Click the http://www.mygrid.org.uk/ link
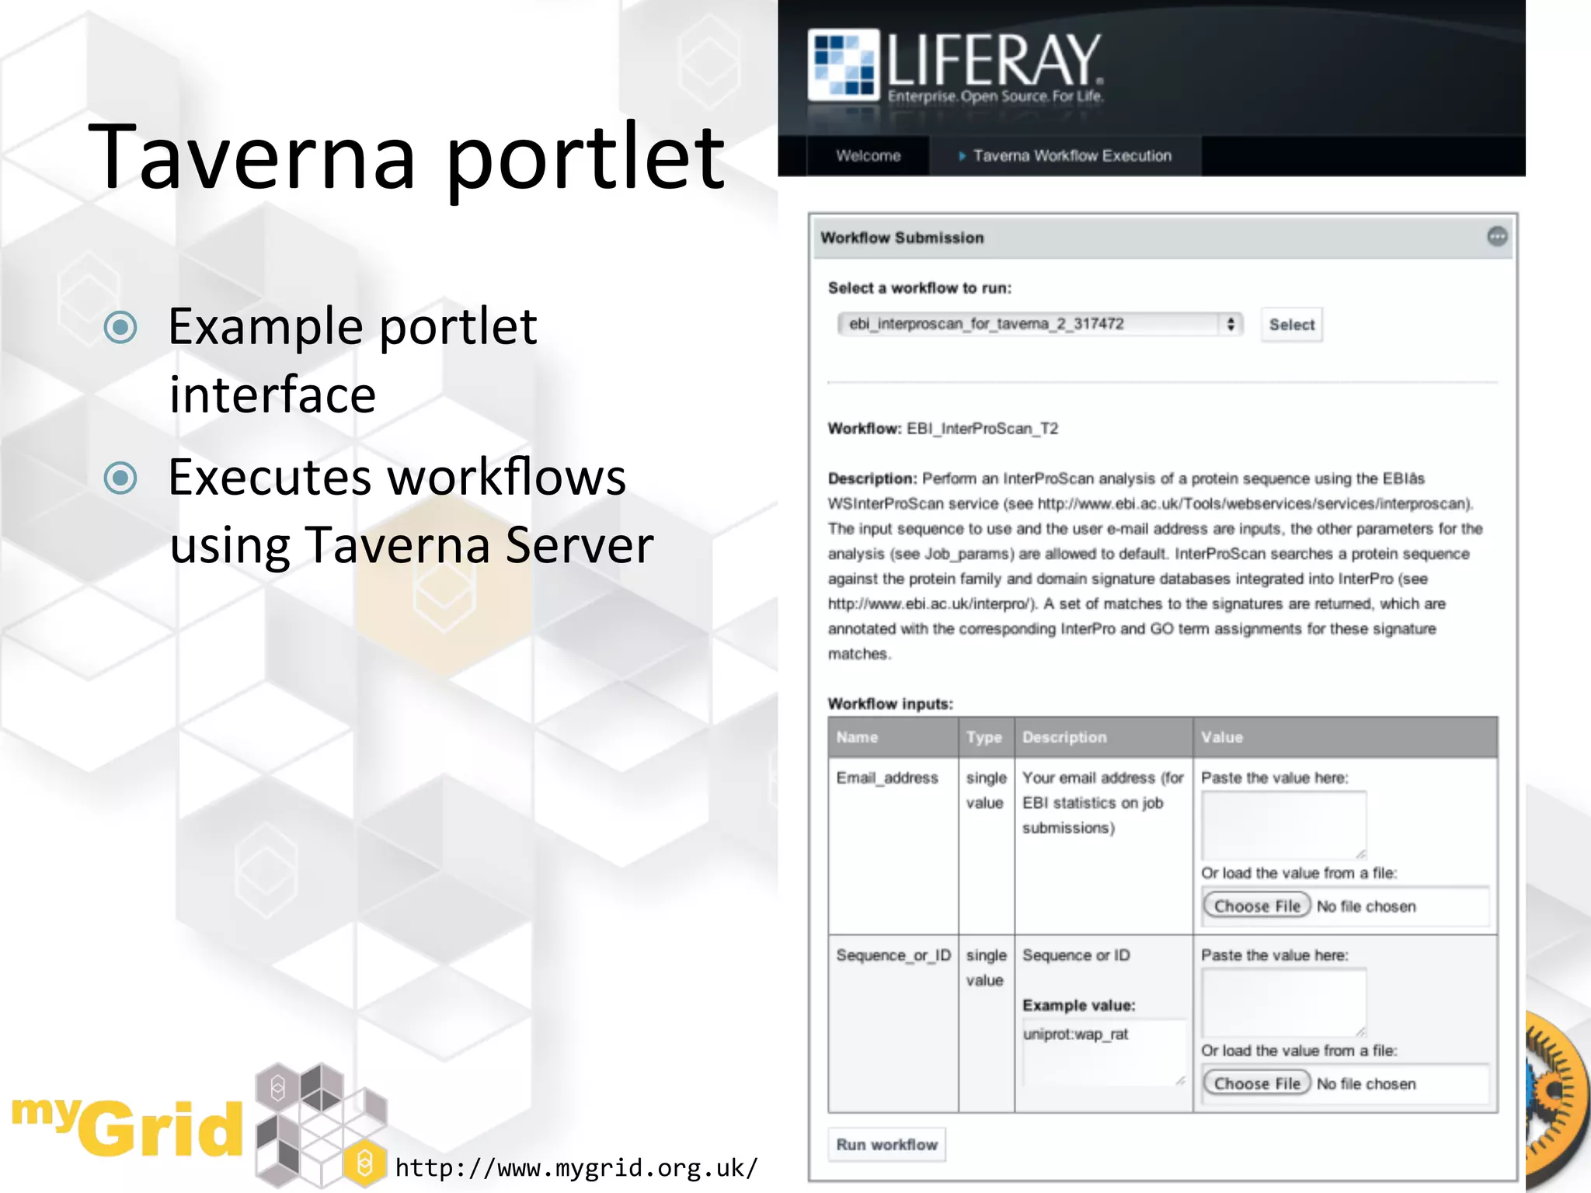 tap(576, 1167)
